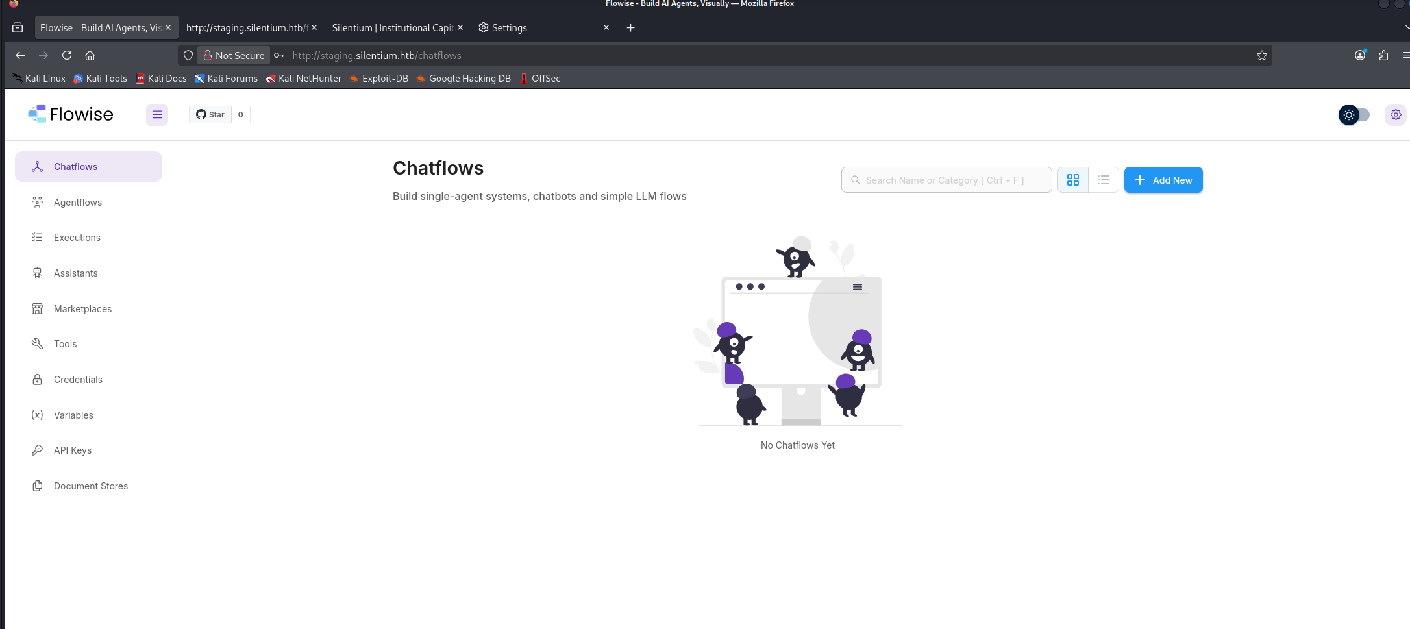Open Firefox account icon
This screenshot has width=1410, height=629.
click(x=1360, y=55)
